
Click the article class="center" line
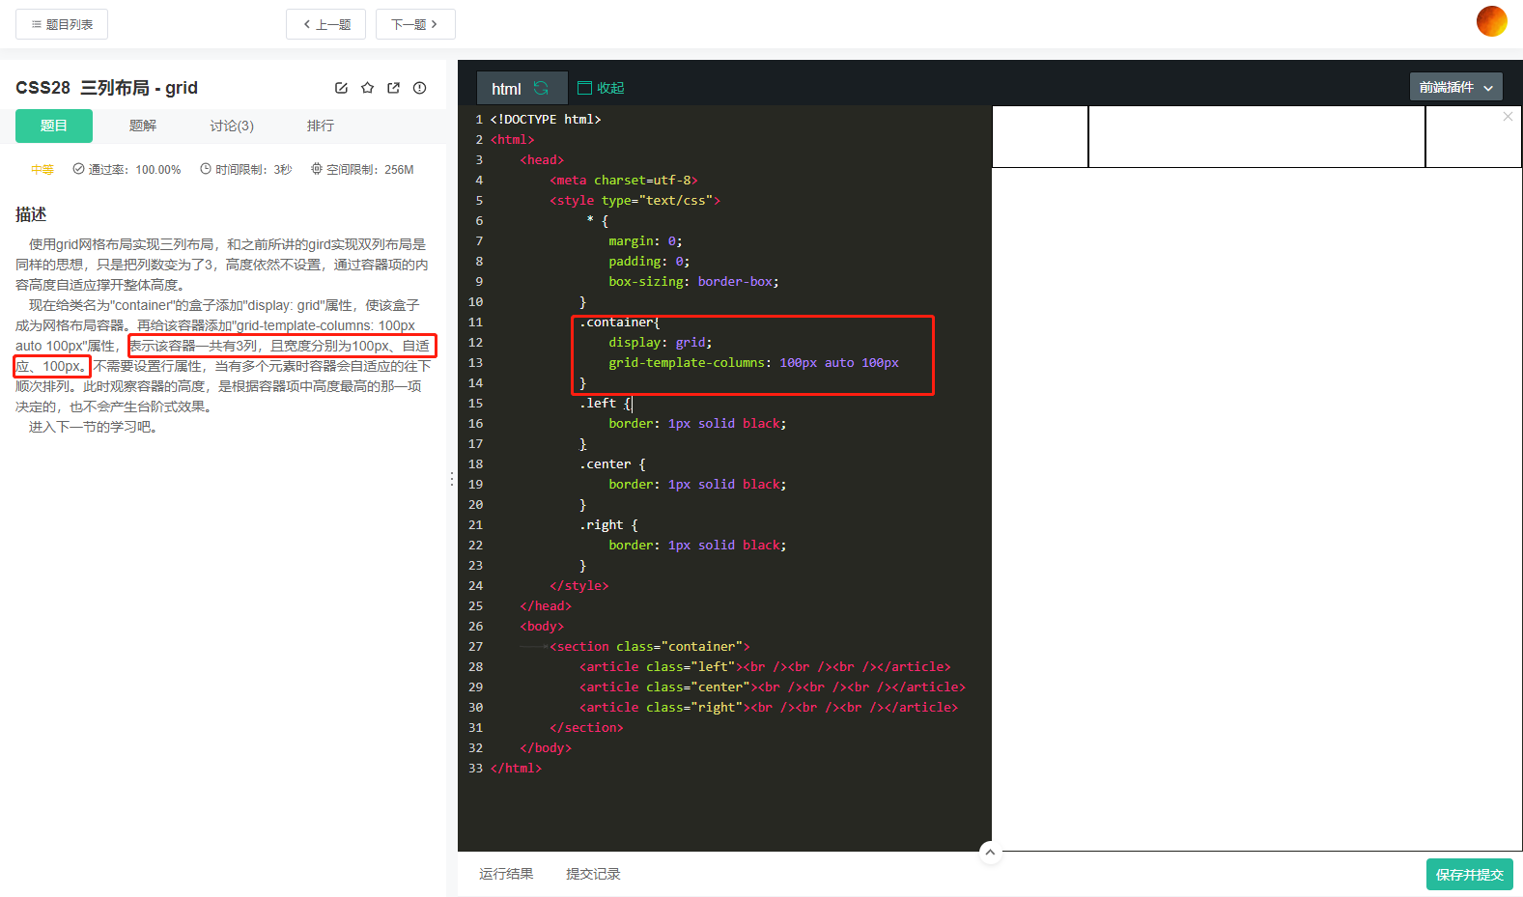773,687
